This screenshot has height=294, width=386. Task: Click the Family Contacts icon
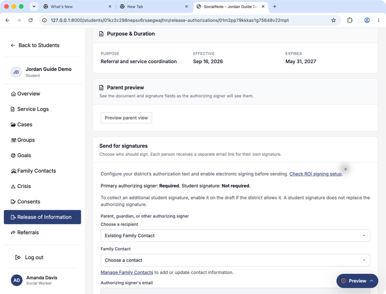coord(13,171)
